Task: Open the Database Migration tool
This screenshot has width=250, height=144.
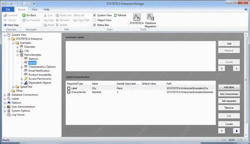Action: (151, 20)
